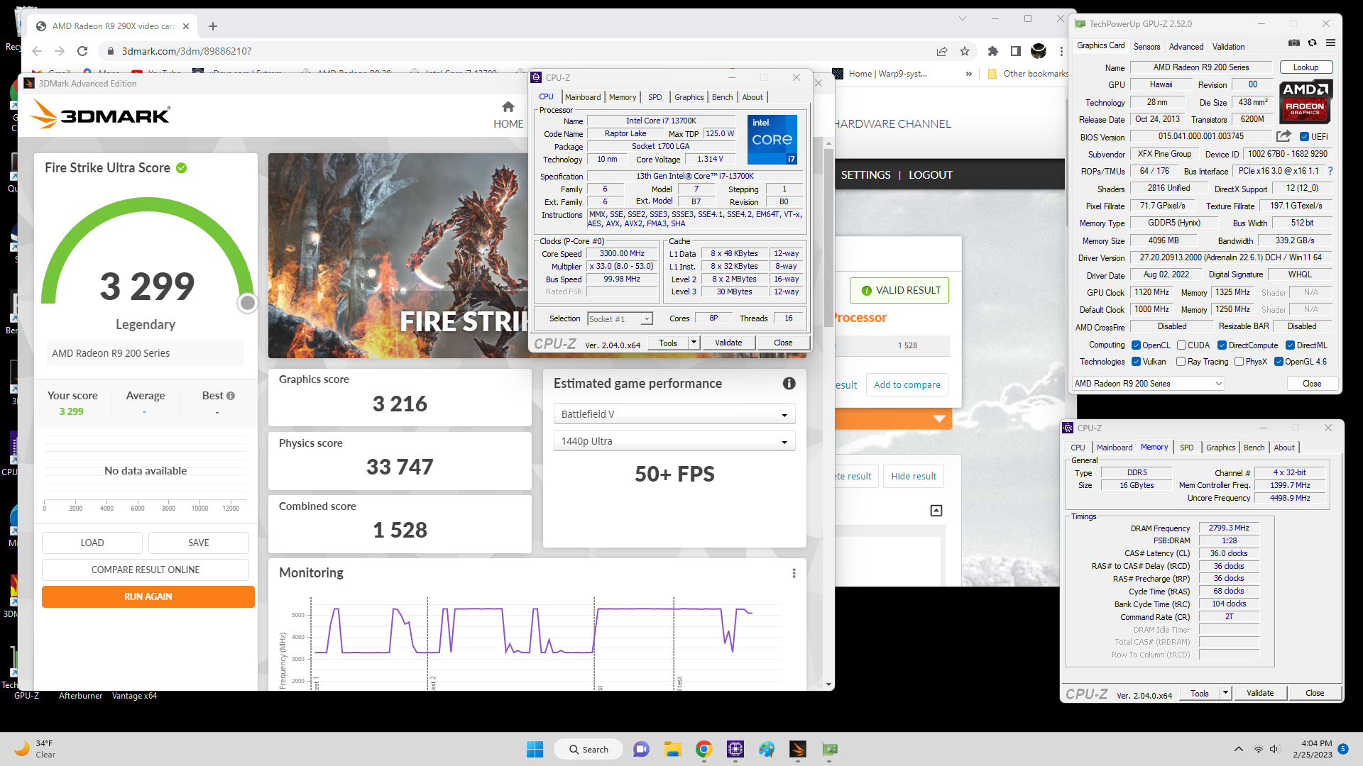Click COMPARE RESULT ONLINE button
Screen dimensions: 1363x766
pos(145,570)
